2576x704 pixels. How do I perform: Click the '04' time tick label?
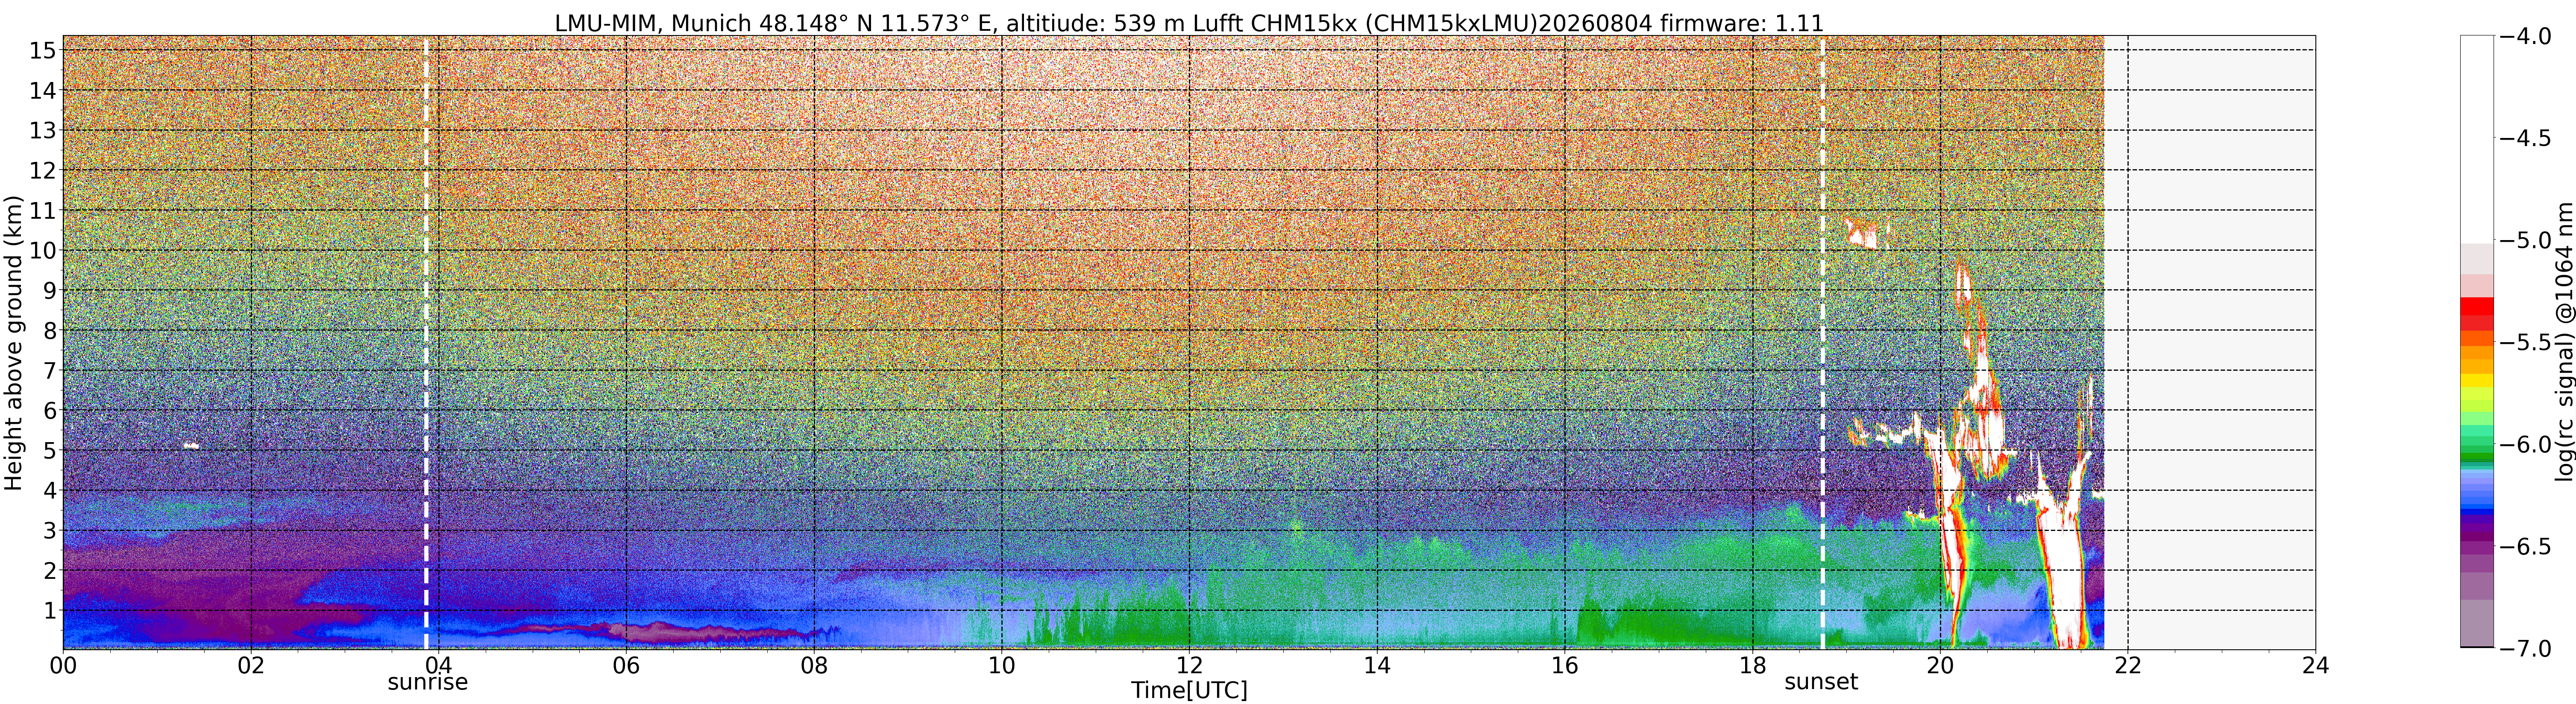pyautogui.click(x=439, y=666)
